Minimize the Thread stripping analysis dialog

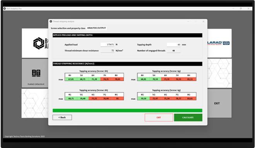188,22
